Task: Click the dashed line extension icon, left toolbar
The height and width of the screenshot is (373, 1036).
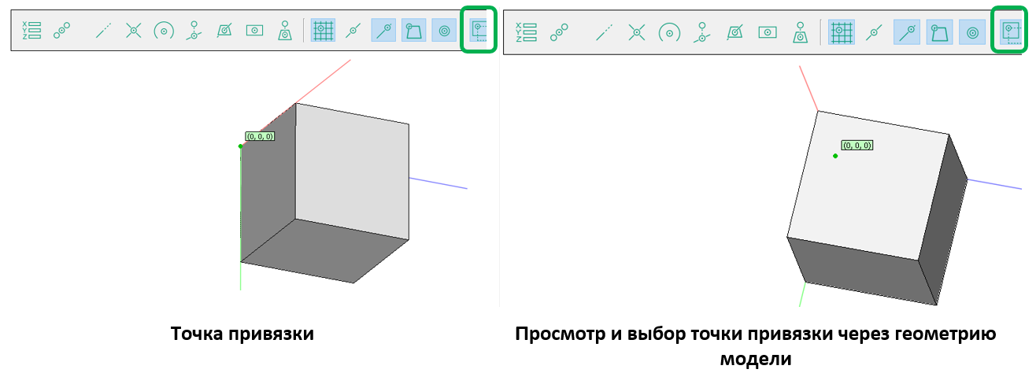Action: pos(103,31)
